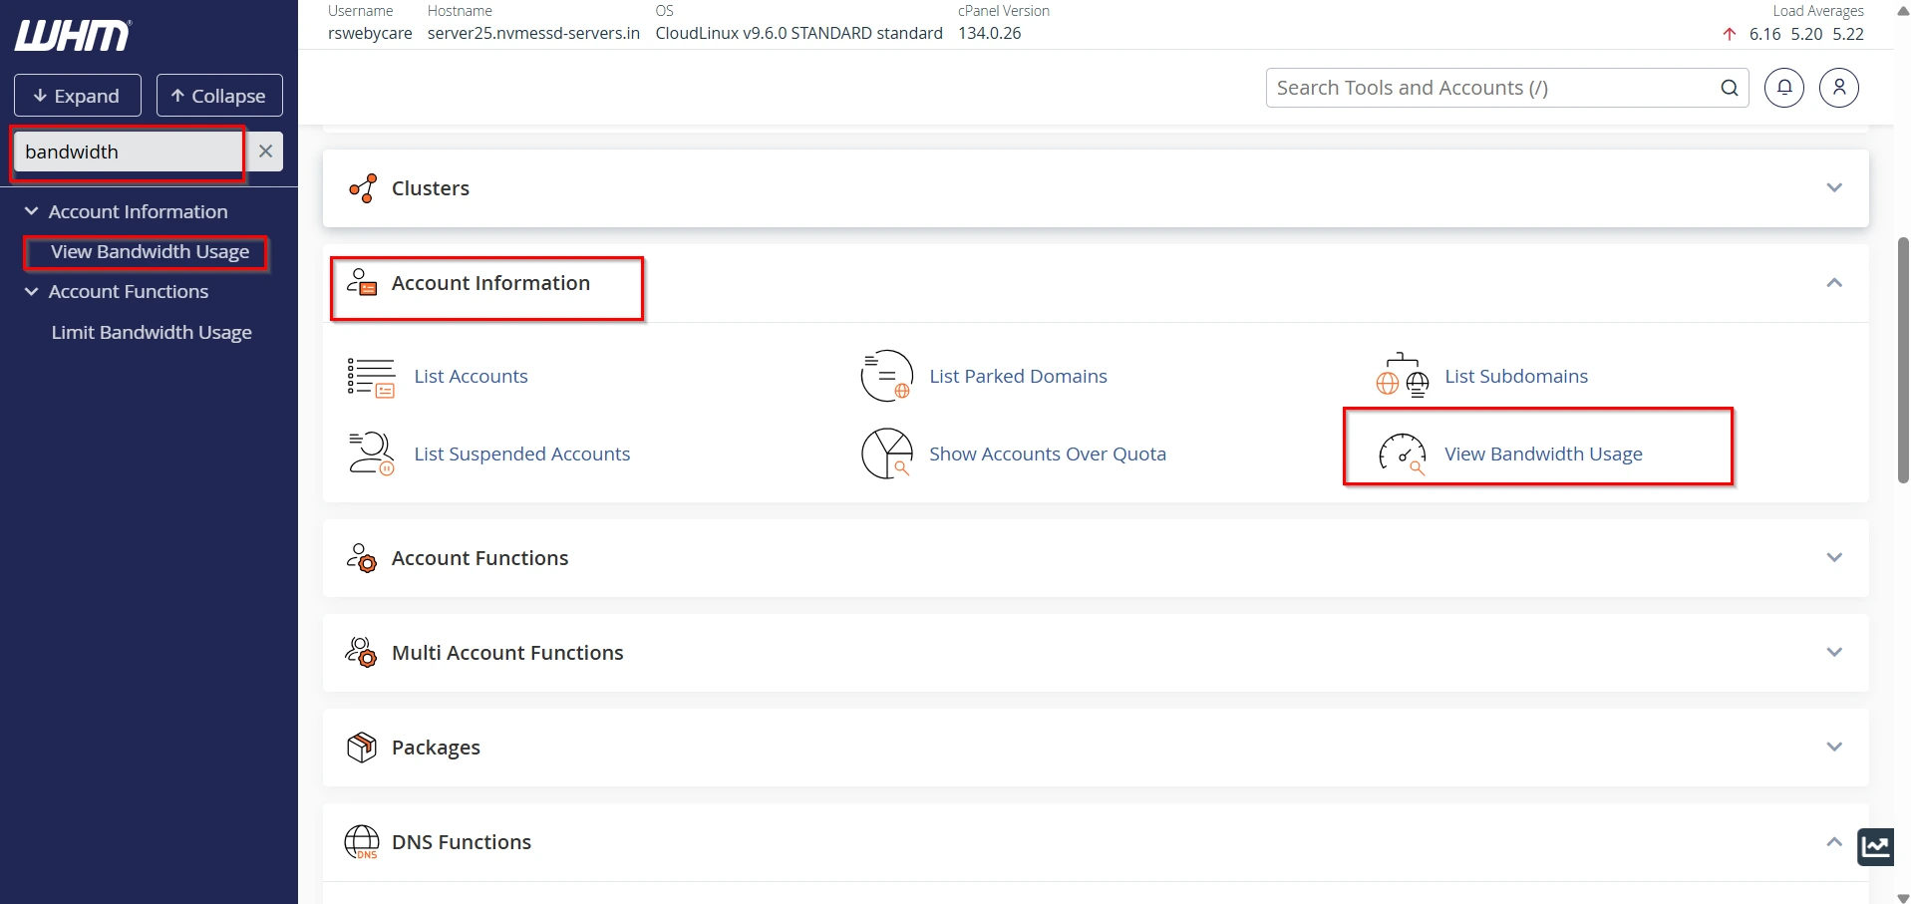Viewport: 1911px width, 904px height.
Task: Click the Multi Account Functions title
Action: (x=507, y=653)
